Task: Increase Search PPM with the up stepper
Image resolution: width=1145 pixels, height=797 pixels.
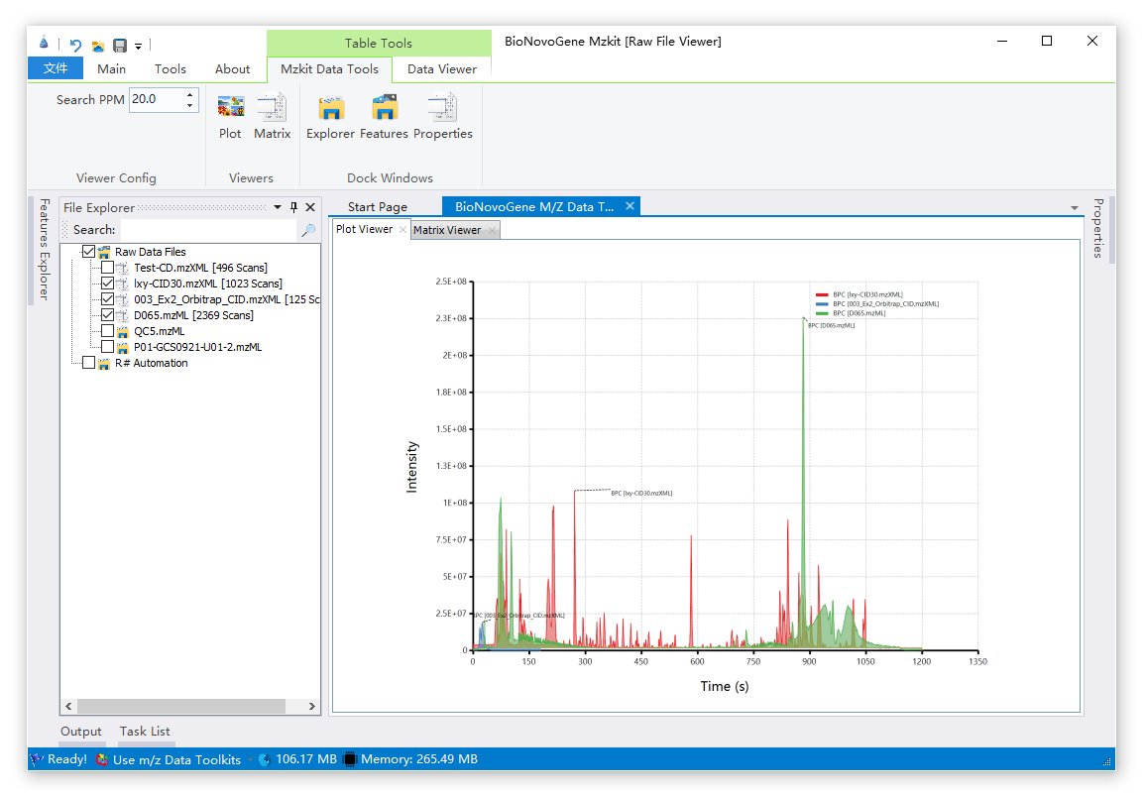Action: point(189,94)
